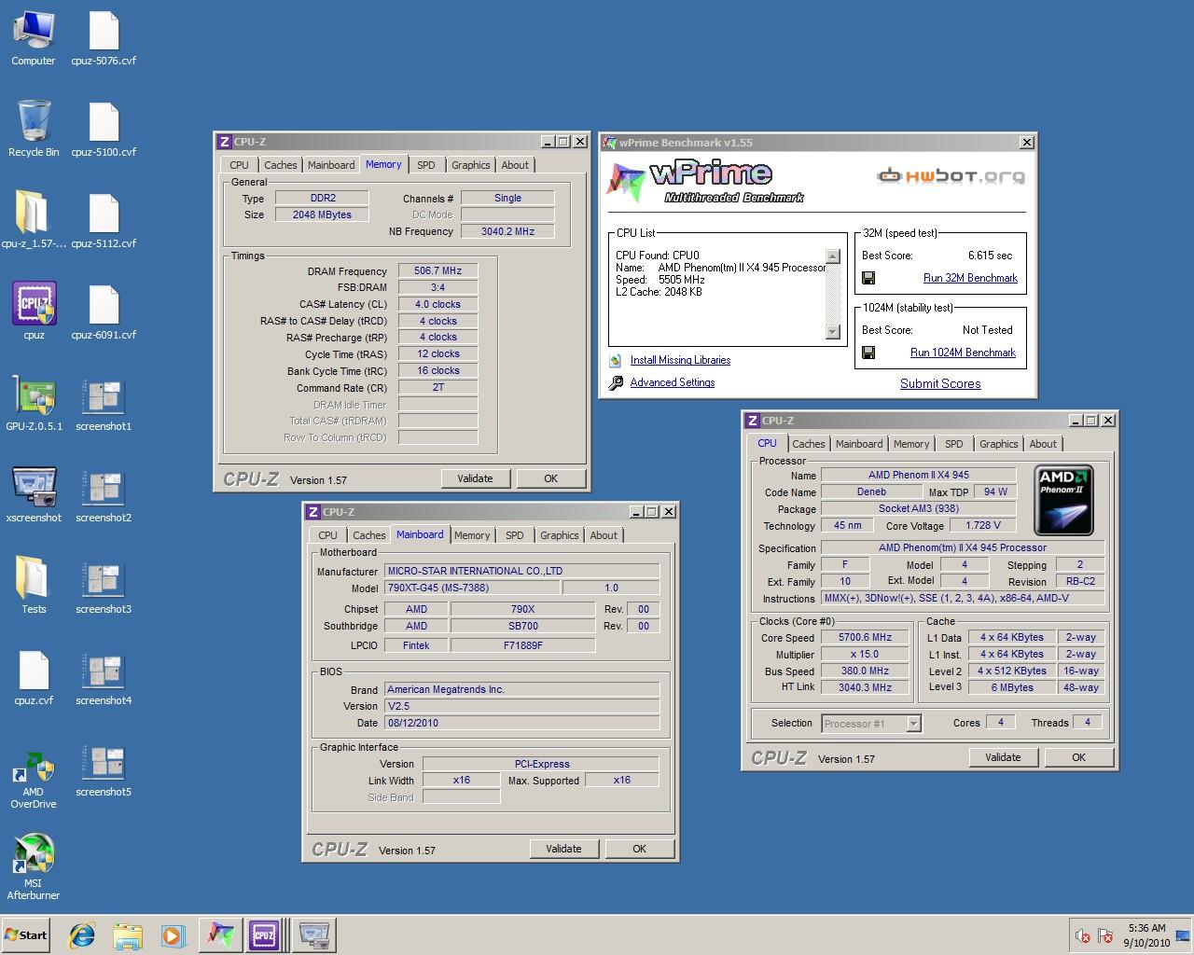
Task: Open the screenshot5 image file
Action: click(104, 768)
